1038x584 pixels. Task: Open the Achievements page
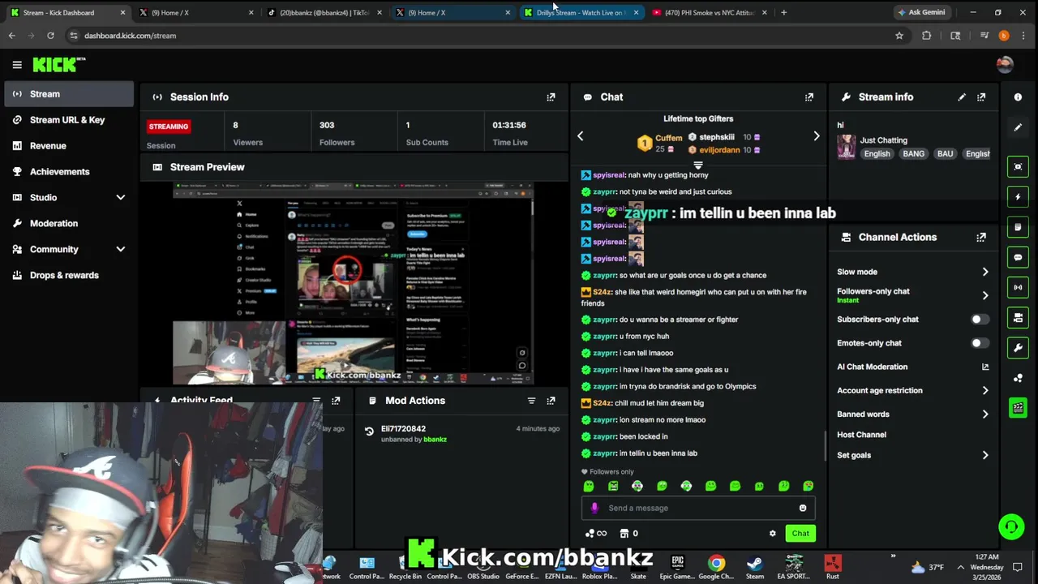(x=70, y=172)
